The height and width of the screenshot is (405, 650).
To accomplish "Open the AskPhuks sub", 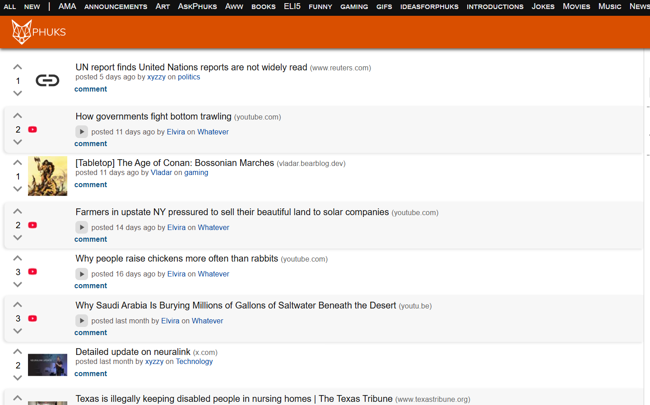I will [x=197, y=6].
